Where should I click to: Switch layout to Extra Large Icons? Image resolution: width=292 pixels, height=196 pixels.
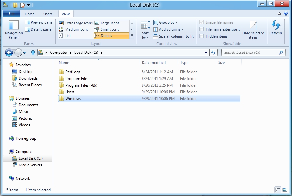click(75, 23)
